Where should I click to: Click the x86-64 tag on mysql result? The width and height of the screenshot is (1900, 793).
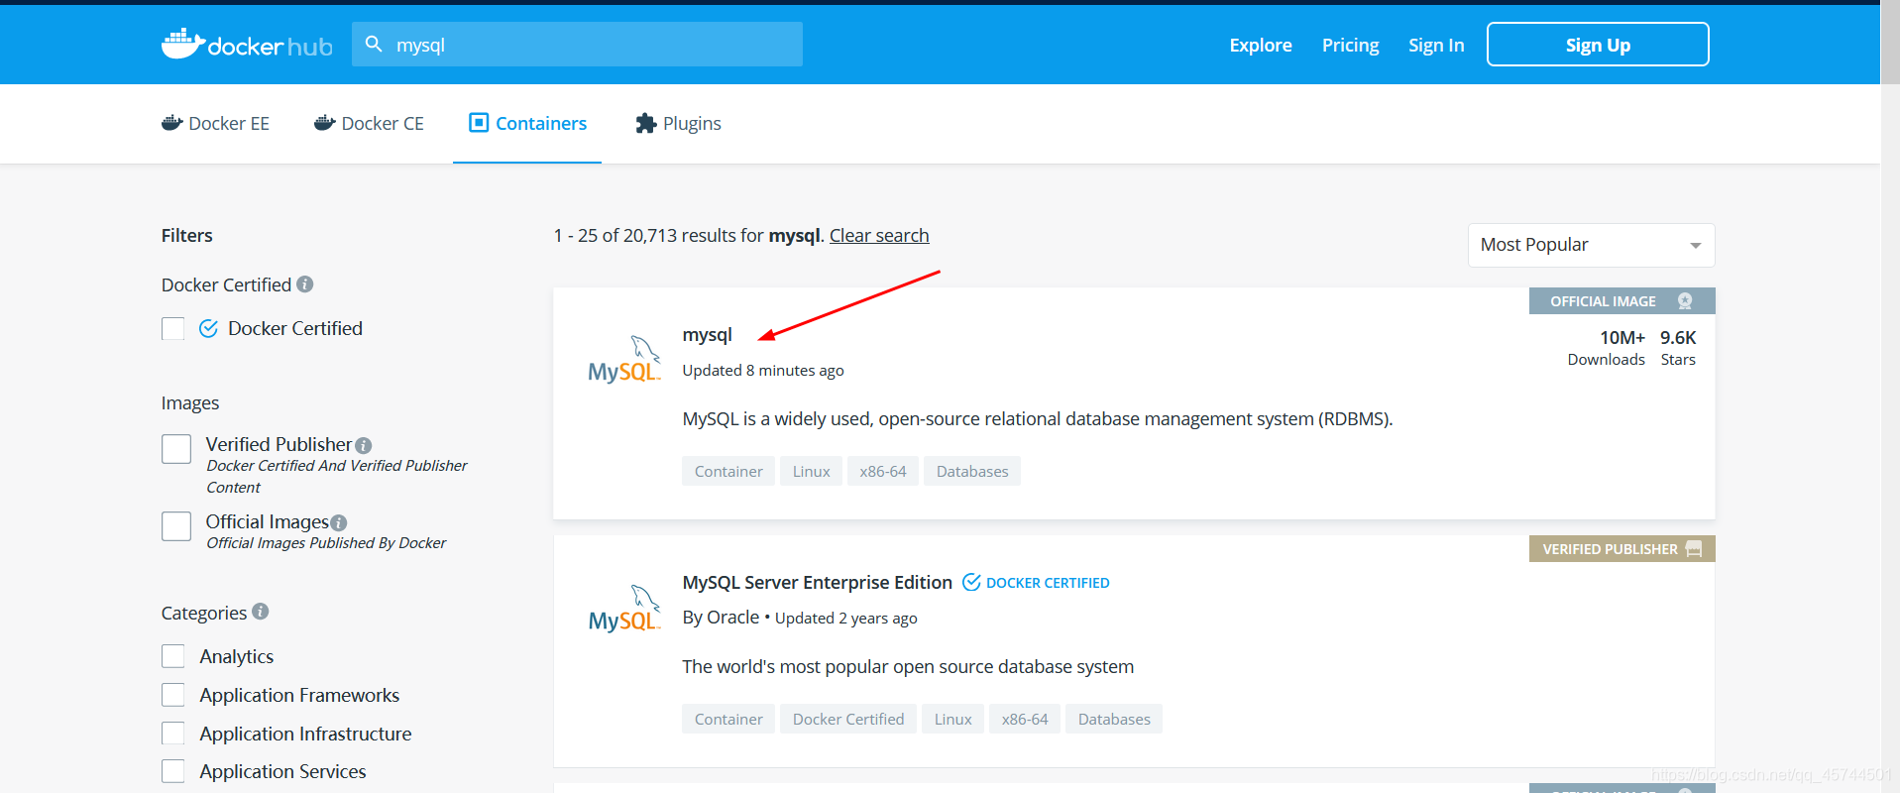point(883,471)
